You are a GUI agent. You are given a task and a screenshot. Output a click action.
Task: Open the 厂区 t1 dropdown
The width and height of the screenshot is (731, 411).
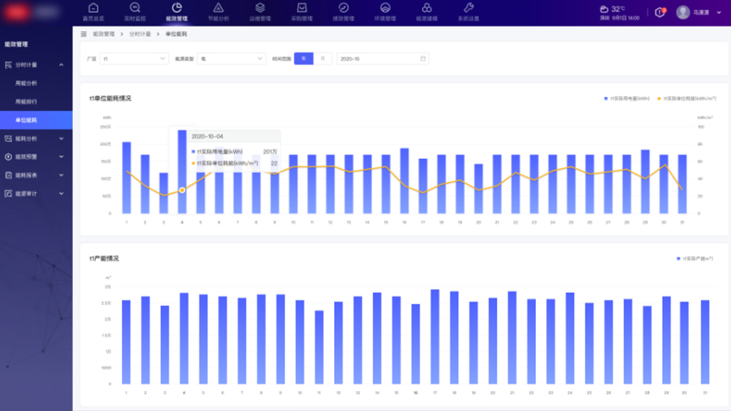134,58
